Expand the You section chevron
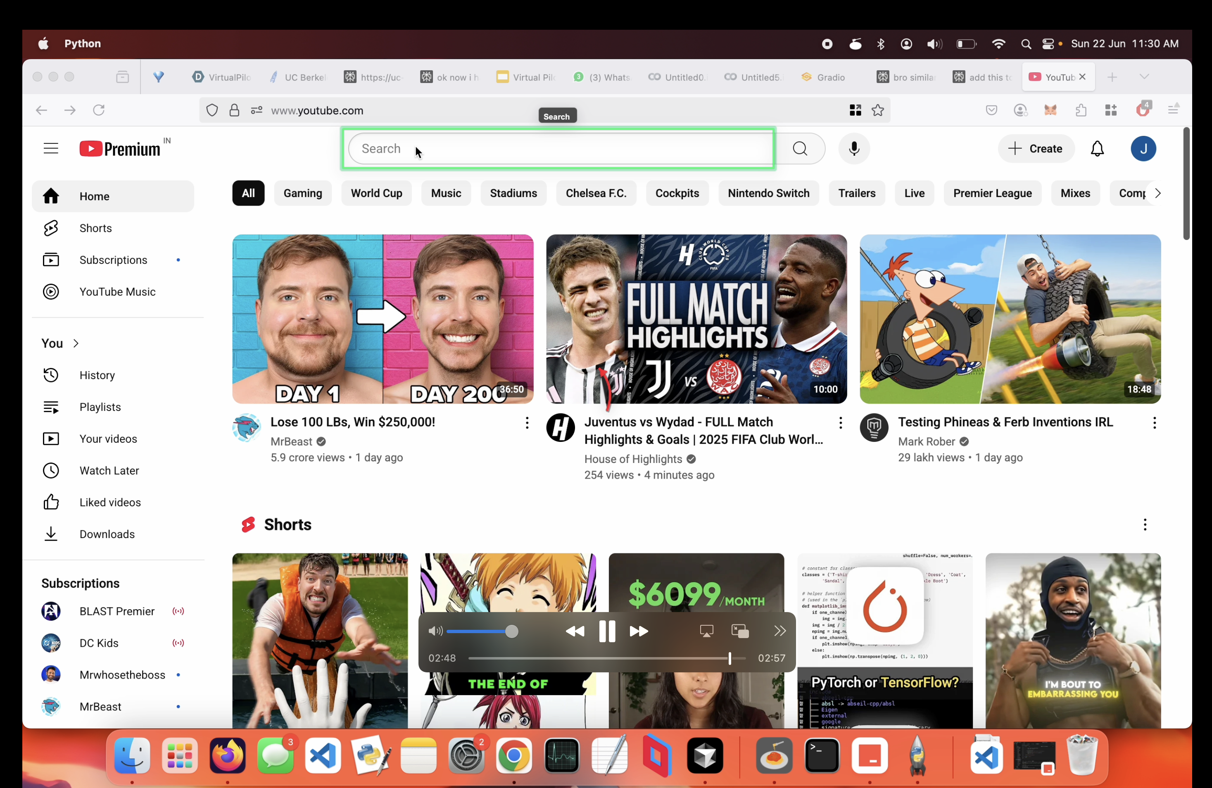 coord(76,344)
